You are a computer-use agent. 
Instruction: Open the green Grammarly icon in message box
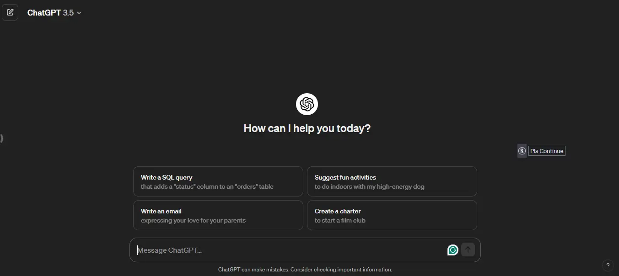pyautogui.click(x=452, y=250)
